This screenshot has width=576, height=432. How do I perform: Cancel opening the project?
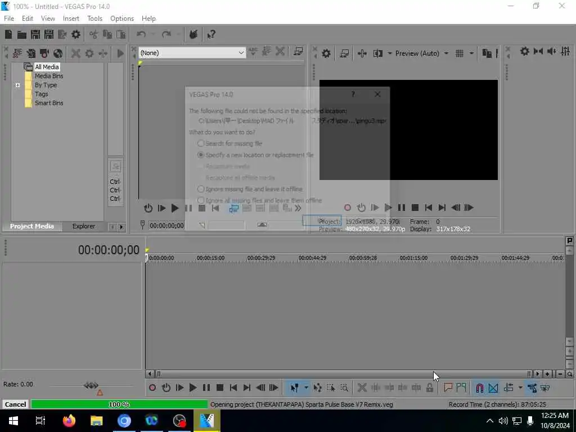(15, 404)
